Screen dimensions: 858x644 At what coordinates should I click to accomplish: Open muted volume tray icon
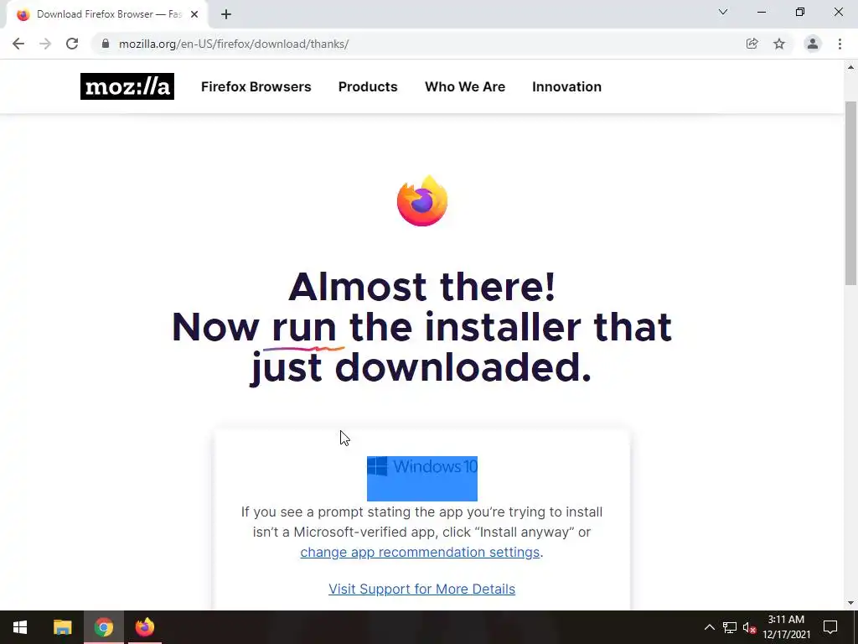[x=750, y=627]
